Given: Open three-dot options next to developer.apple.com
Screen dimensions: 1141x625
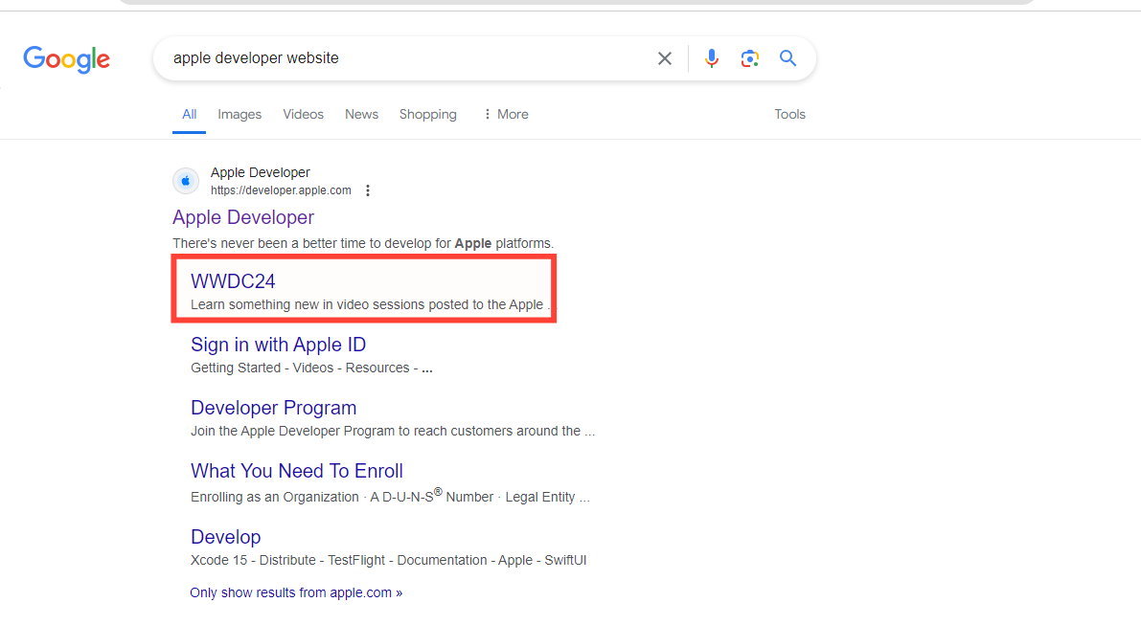Looking at the screenshot, I should pos(368,190).
